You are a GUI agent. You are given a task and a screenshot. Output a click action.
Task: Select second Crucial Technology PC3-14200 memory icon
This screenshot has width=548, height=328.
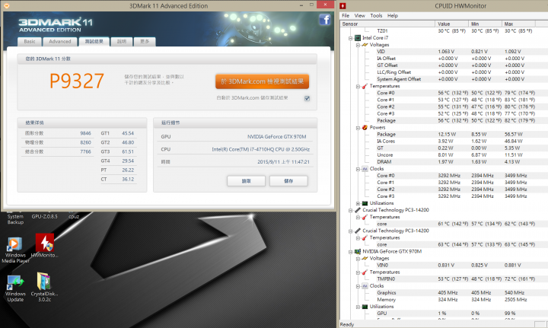[358, 231]
